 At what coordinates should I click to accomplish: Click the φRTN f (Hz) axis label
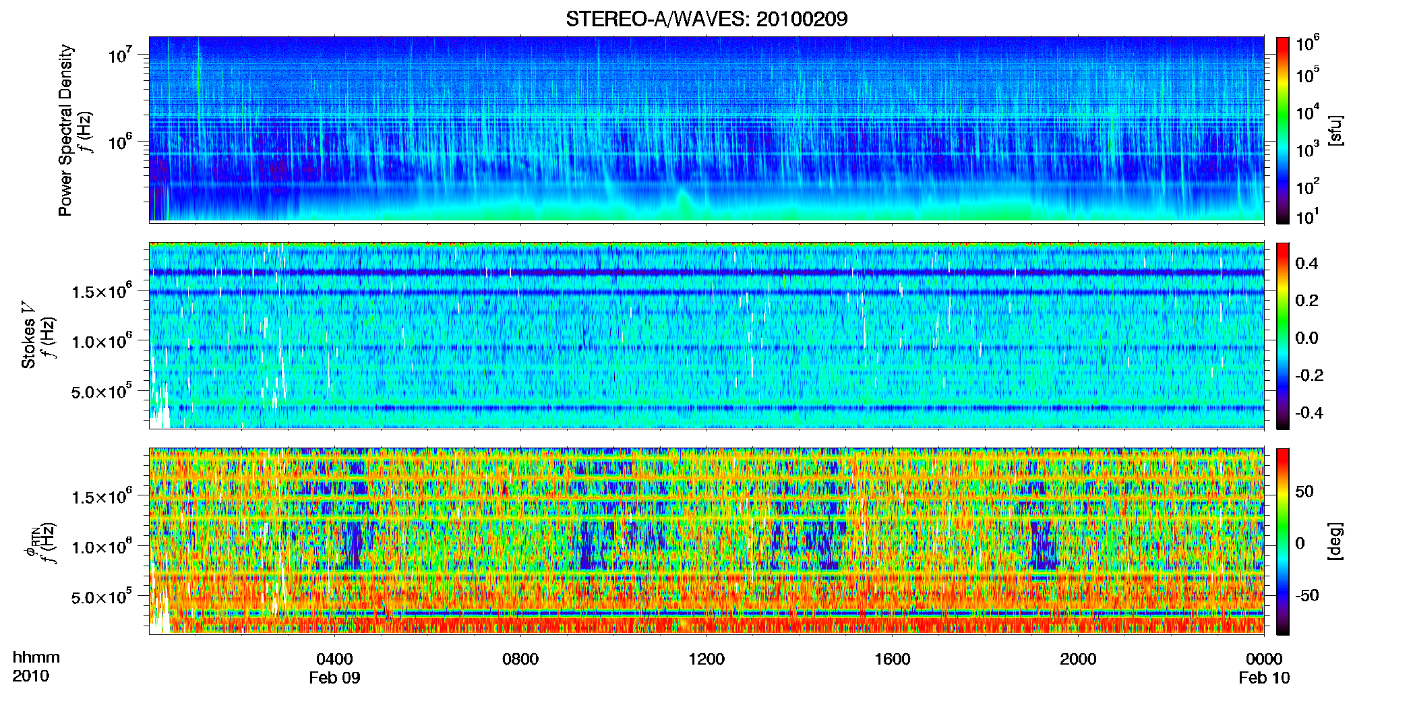(42, 543)
